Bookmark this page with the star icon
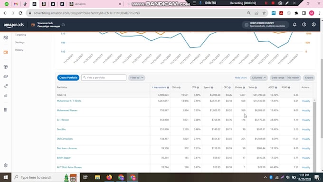 [x=264, y=13]
